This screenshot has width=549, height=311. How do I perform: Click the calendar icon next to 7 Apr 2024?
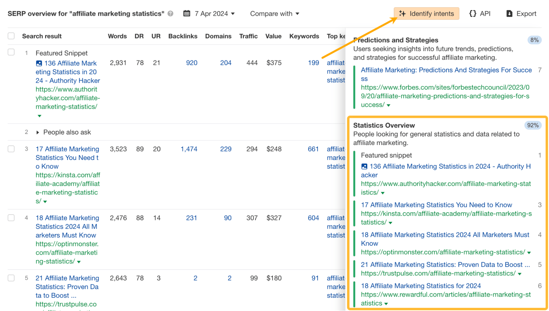pos(187,13)
